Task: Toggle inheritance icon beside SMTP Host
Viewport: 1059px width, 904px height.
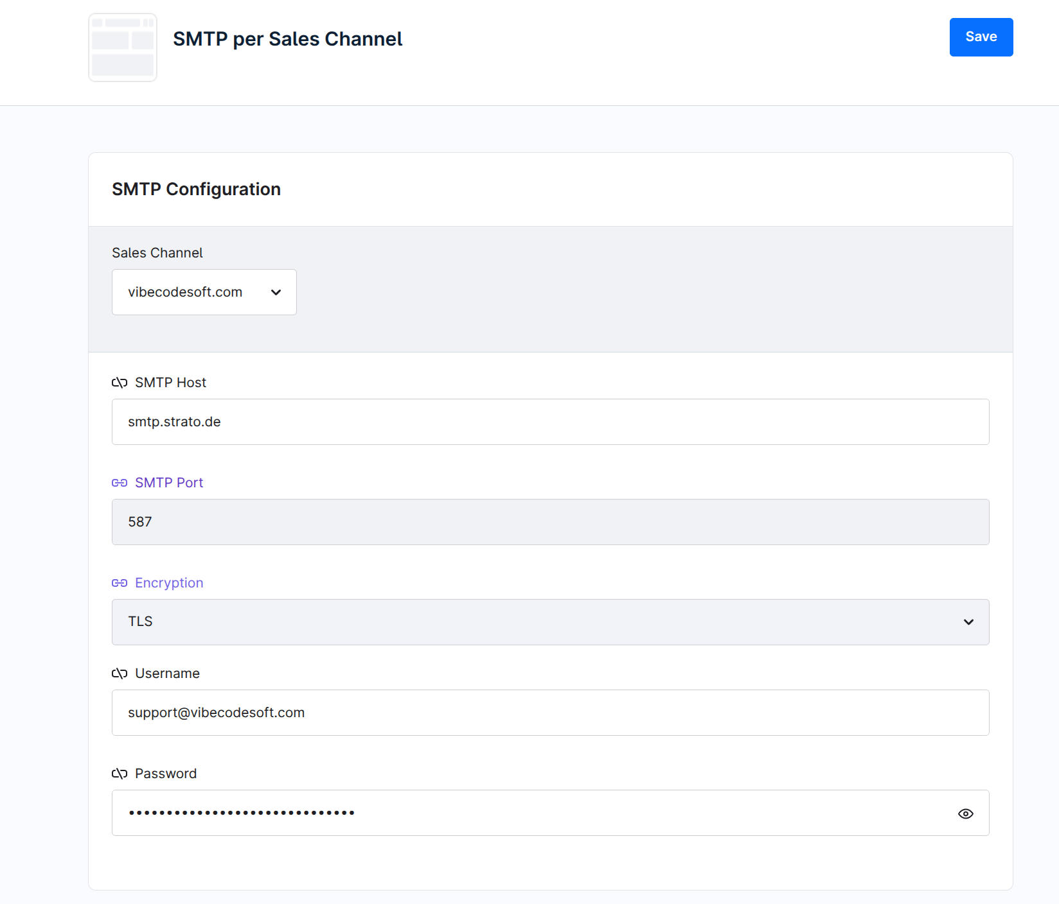Action: (120, 383)
